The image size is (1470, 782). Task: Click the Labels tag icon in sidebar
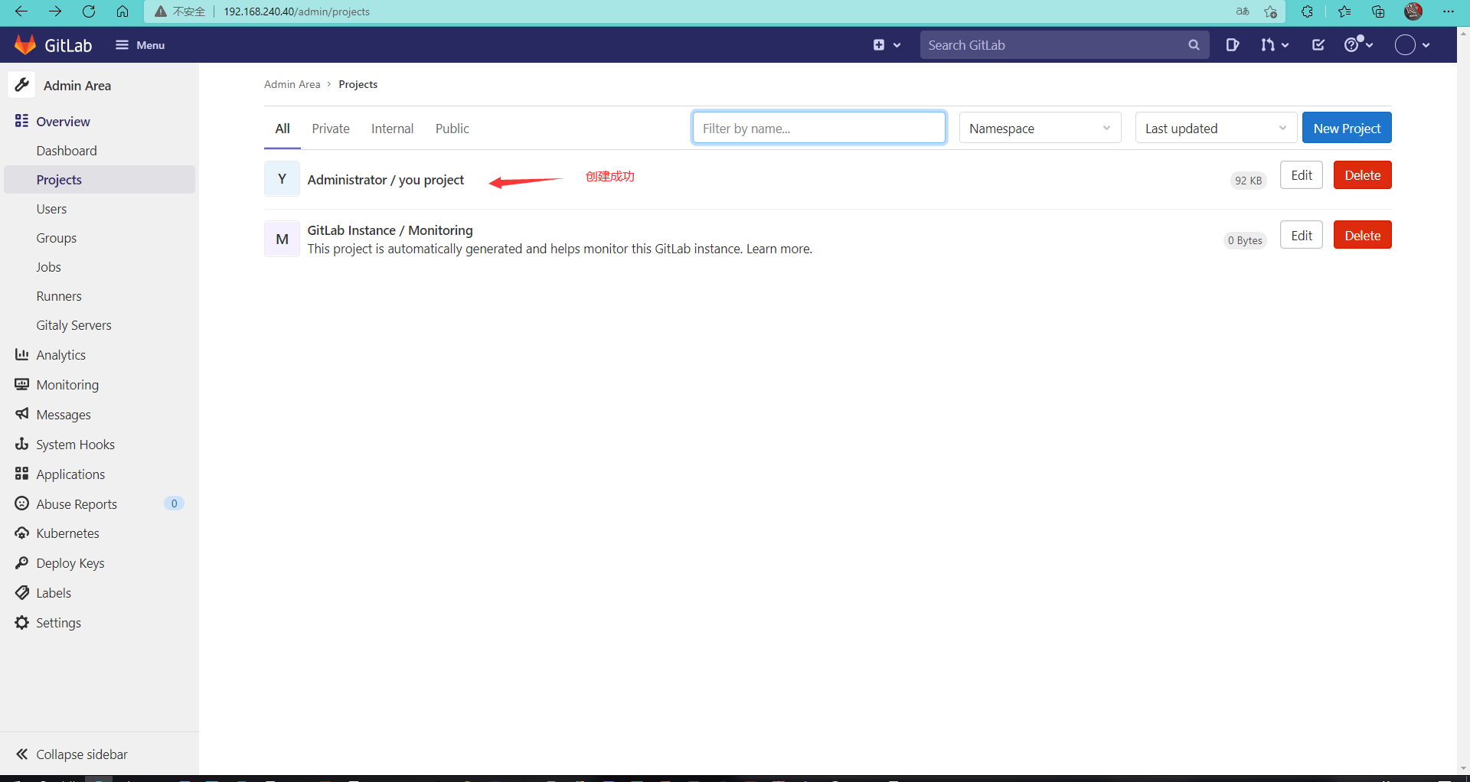[x=21, y=592]
